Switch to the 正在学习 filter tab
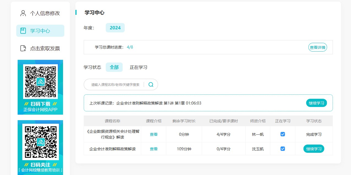The height and width of the screenshot is (175, 351). pos(138,67)
